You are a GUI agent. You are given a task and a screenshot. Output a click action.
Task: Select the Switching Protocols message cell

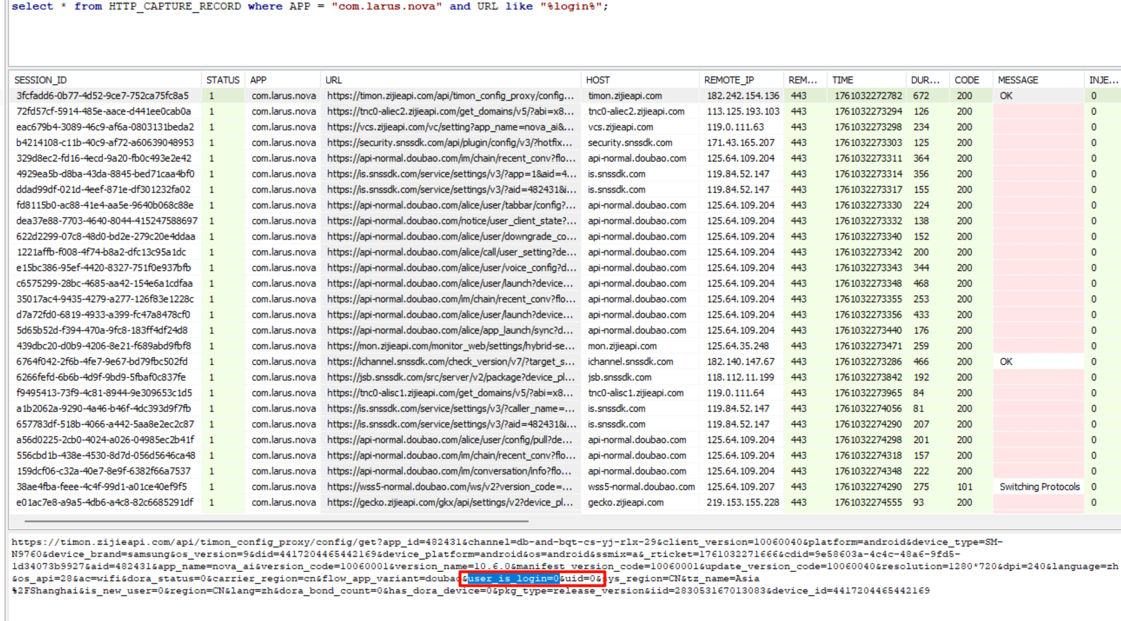pyautogui.click(x=1039, y=487)
